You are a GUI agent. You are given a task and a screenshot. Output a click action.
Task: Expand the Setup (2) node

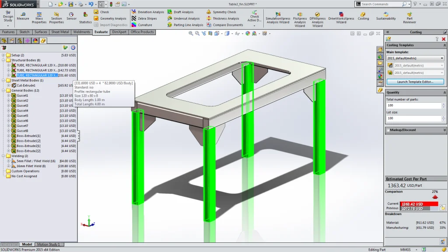tap(4, 55)
